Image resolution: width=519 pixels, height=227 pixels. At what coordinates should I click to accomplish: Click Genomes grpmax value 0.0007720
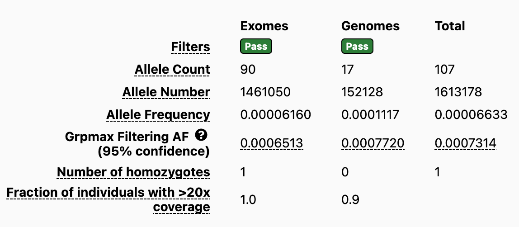(373, 143)
